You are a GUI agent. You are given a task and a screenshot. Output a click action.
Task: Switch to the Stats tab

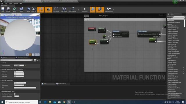coord(45,84)
